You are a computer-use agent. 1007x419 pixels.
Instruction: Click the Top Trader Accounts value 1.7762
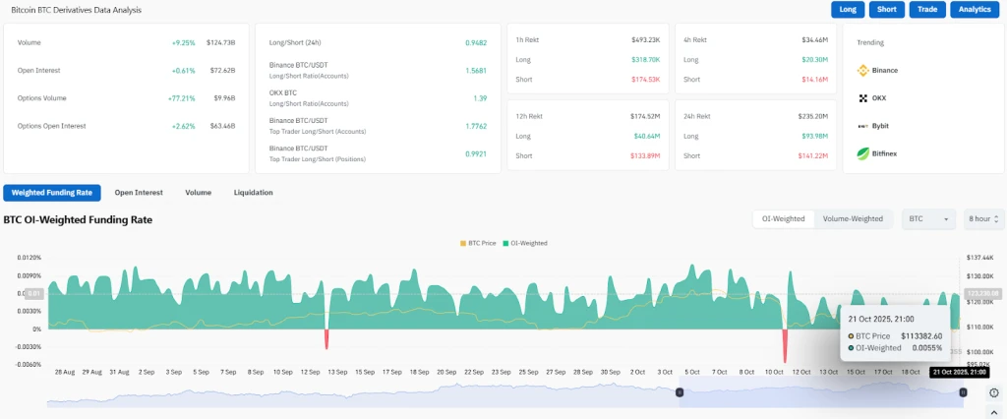pos(476,127)
